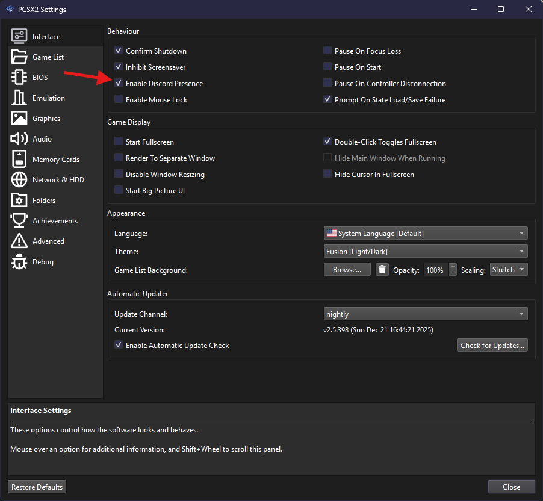Increase Opacity with up stepper arrow
The image size is (543, 501).
[x=453, y=266]
